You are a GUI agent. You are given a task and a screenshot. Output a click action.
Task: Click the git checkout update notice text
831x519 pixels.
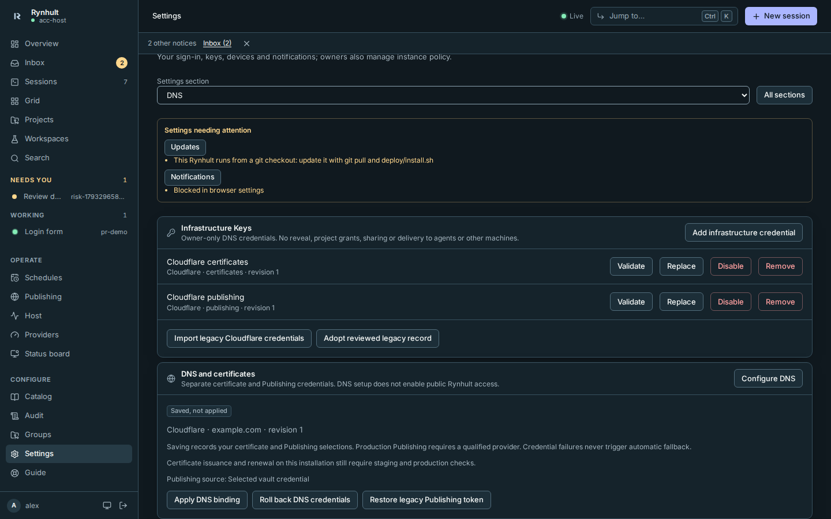[x=304, y=160]
